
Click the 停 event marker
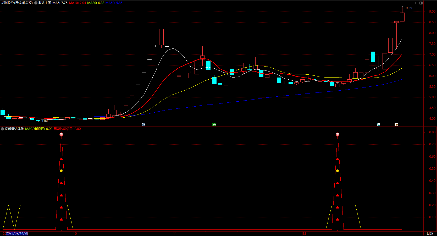378,125
